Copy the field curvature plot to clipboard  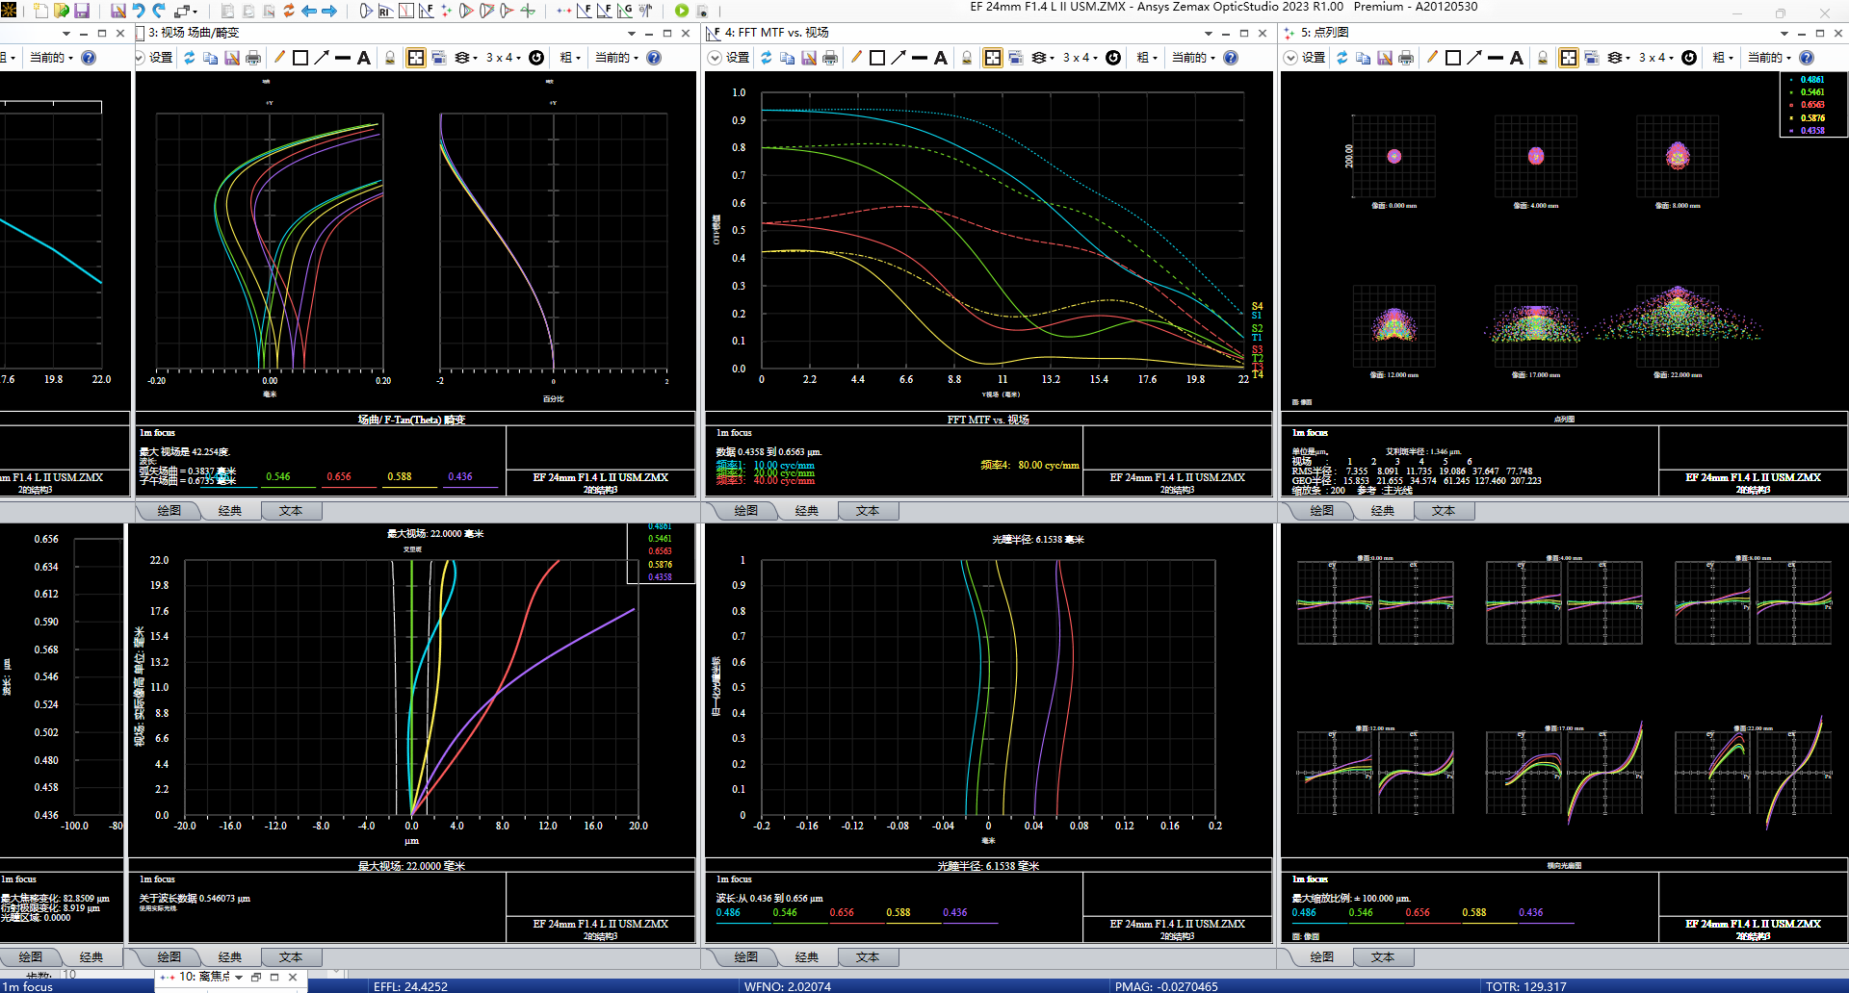coord(211,58)
